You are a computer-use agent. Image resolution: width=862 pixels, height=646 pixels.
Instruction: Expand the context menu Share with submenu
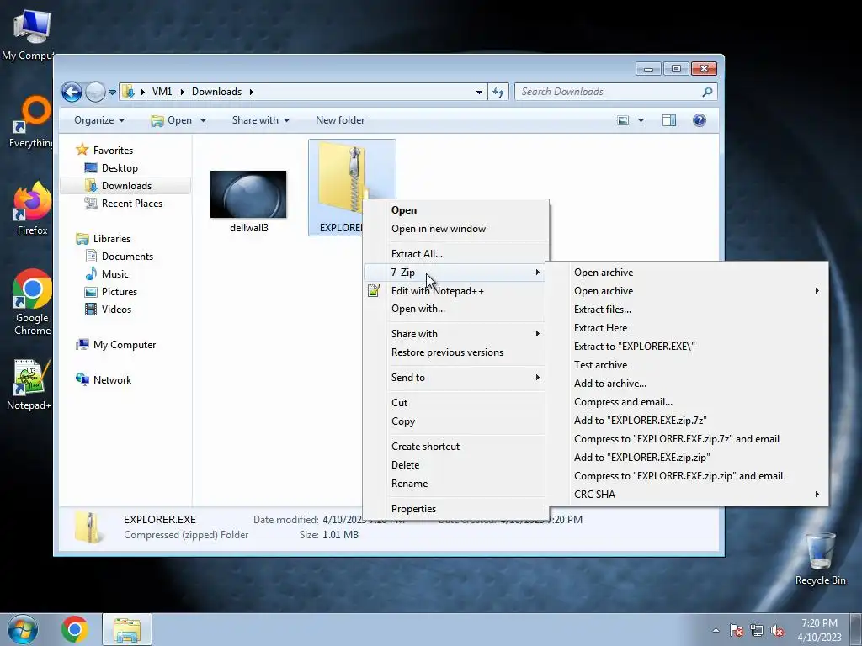(455, 334)
